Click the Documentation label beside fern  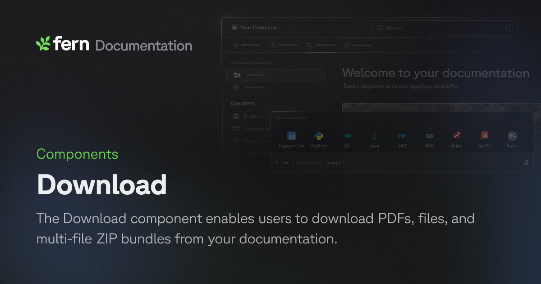click(144, 46)
